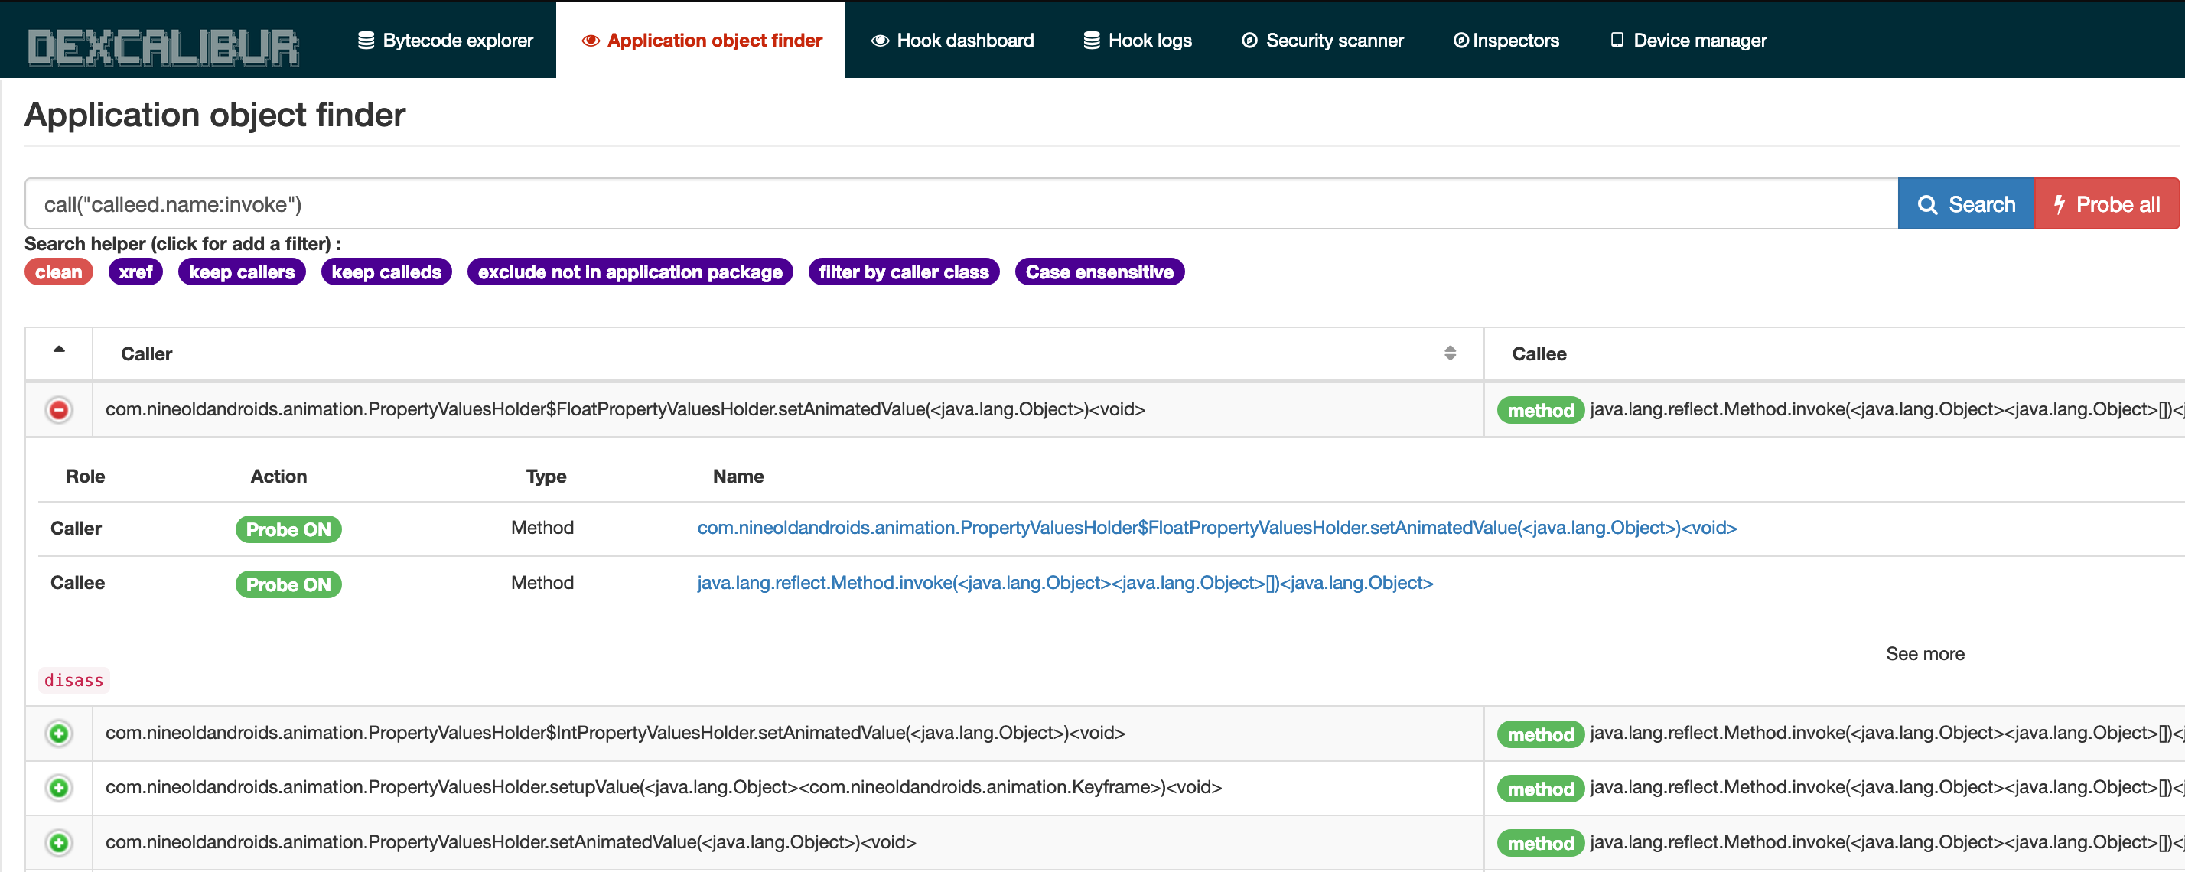Image resolution: width=2185 pixels, height=872 pixels.
Task: Toggle the Case ensensitive filter
Action: pyautogui.click(x=1099, y=272)
